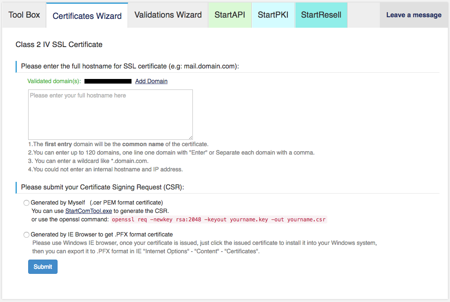450x302 pixels.
Task: Click the Leave a message button
Action: [x=414, y=15]
